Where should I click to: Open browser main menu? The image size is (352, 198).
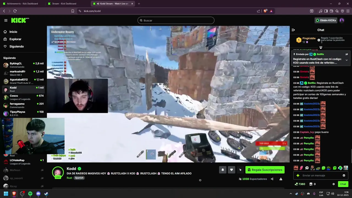[348, 11]
